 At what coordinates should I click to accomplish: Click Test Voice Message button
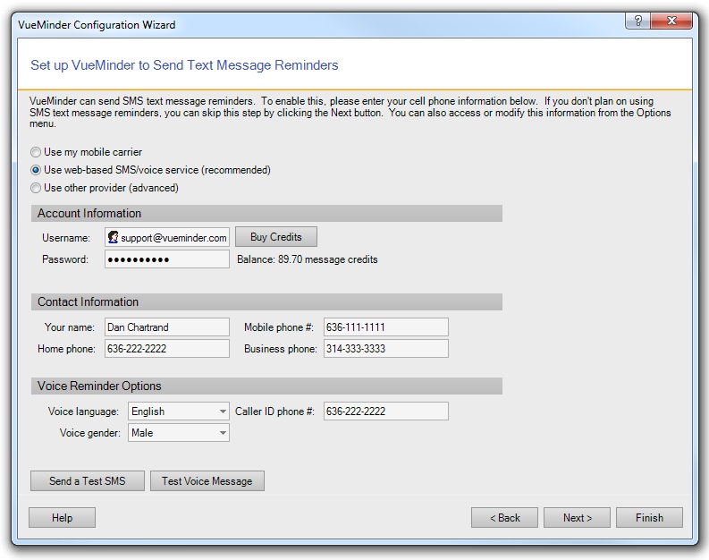207,481
